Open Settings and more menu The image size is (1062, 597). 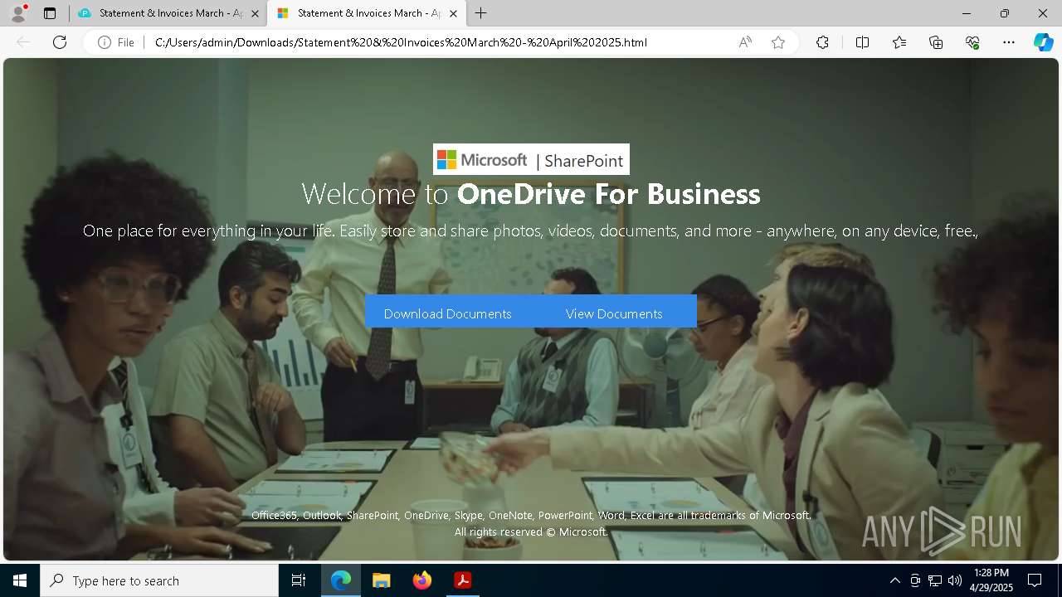coord(1009,42)
